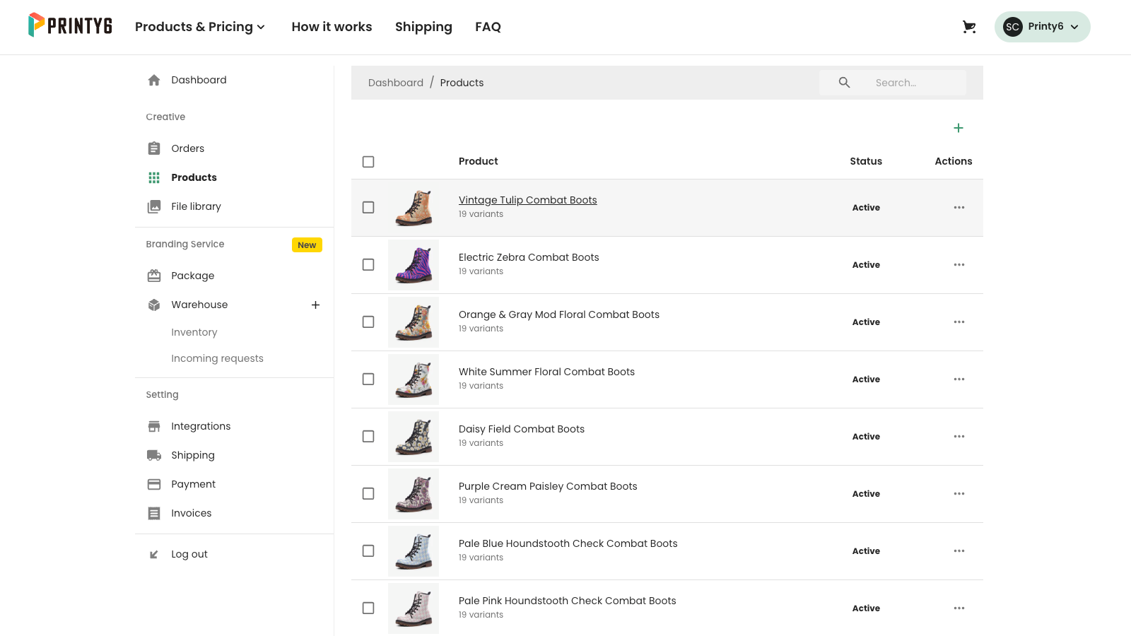Open Integrations via the storefront icon

(154, 426)
